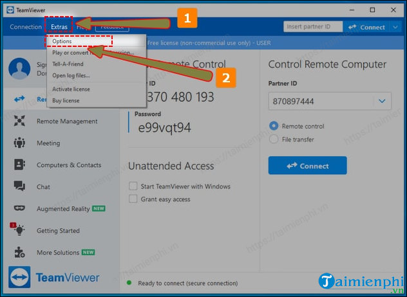Click the Computers & Contacts icon
This screenshot has width=407, height=297.
[x=19, y=165]
